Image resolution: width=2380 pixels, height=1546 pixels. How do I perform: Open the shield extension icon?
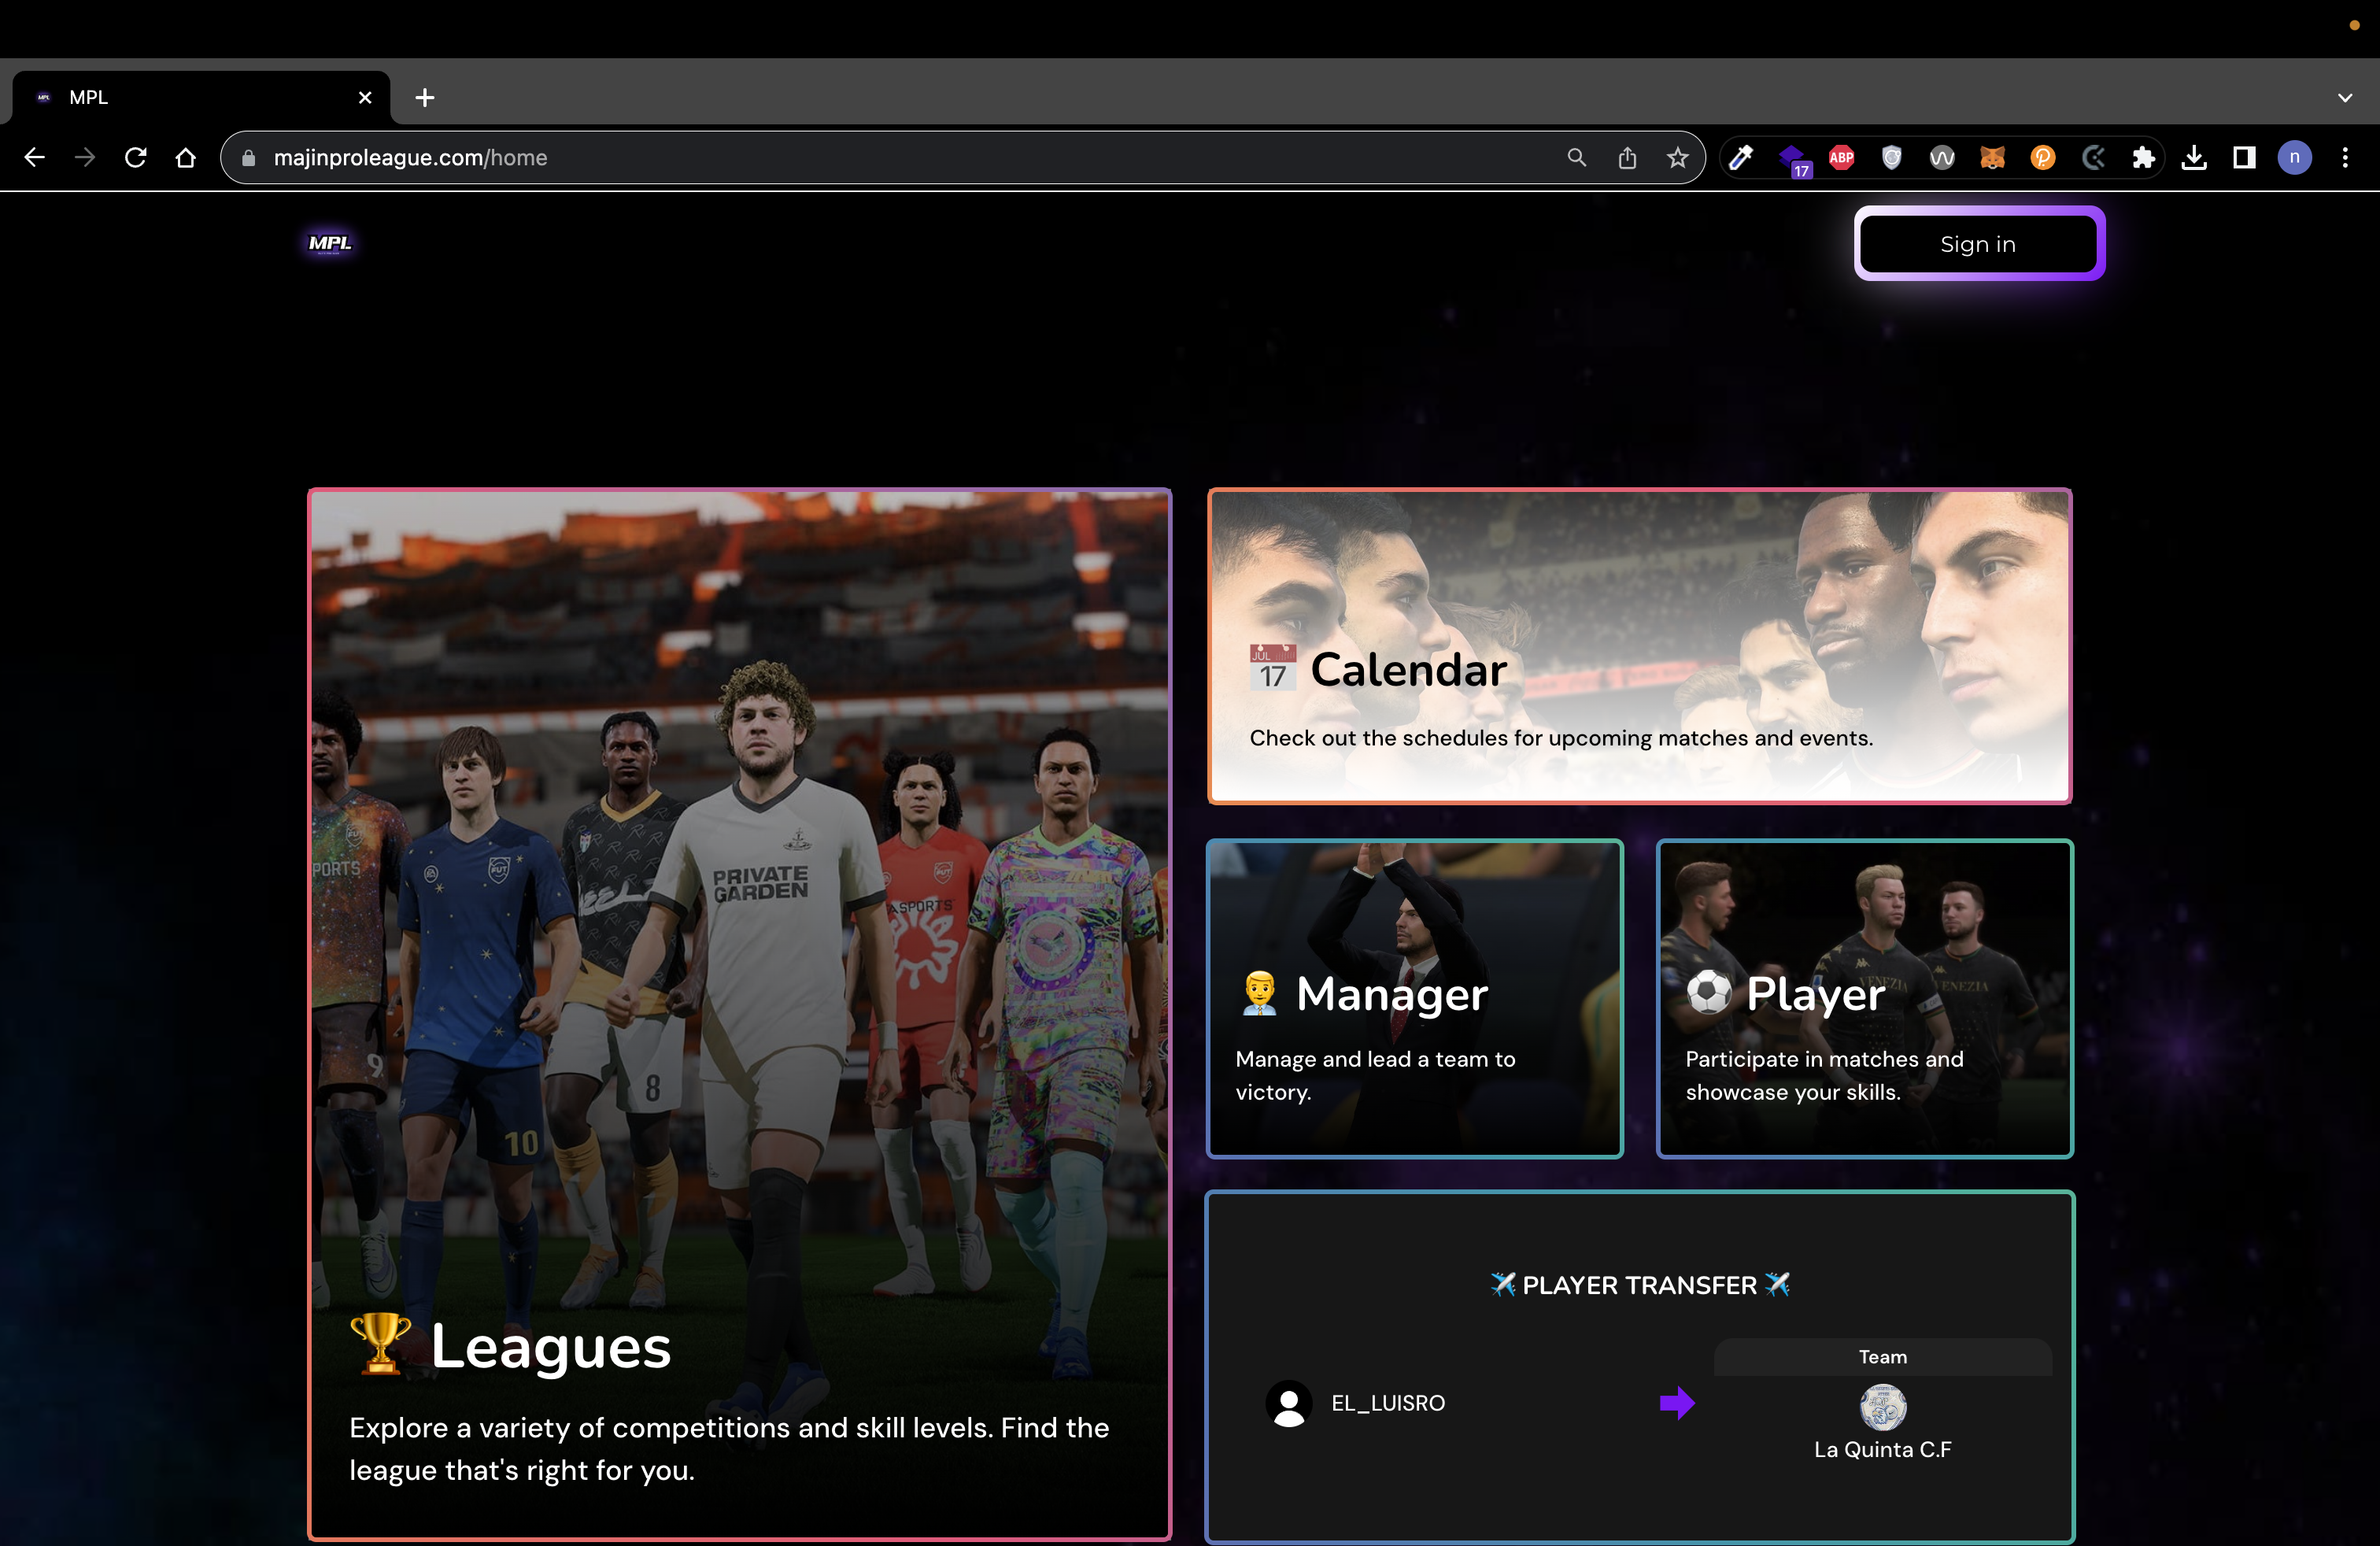point(1891,157)
